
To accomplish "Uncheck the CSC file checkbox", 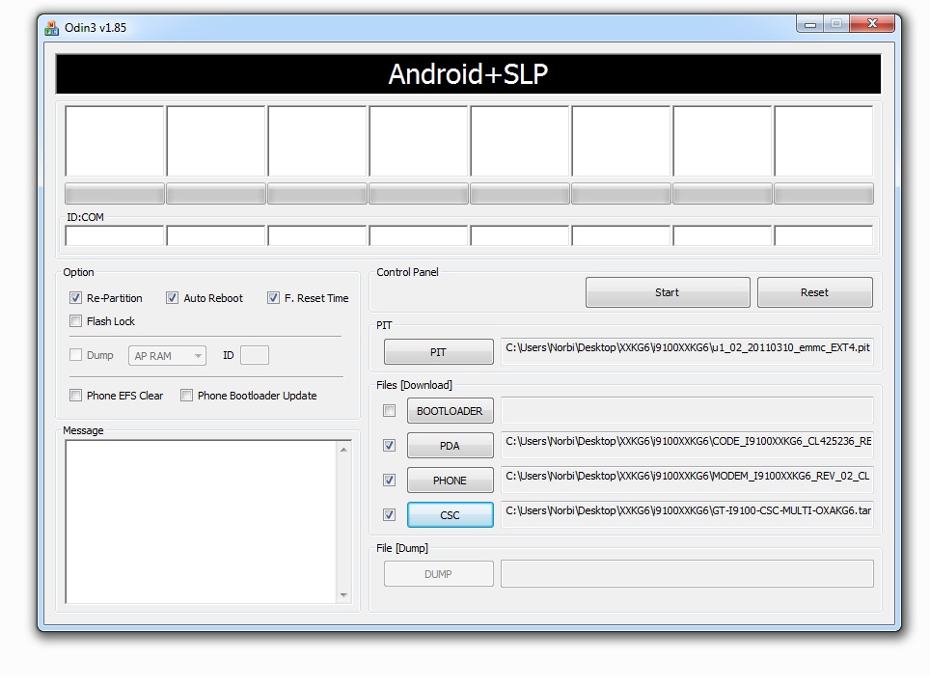I will [x=389, y=514].
